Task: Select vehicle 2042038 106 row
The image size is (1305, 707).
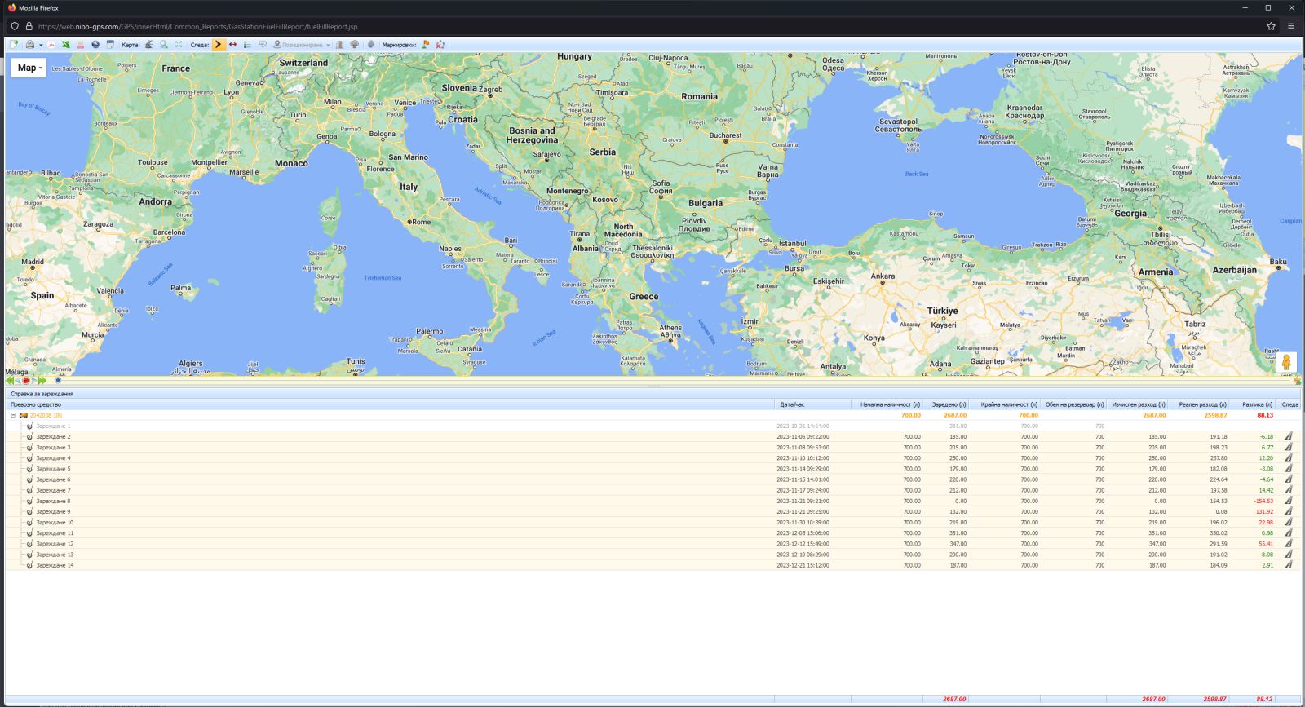Action: (652, 415)
